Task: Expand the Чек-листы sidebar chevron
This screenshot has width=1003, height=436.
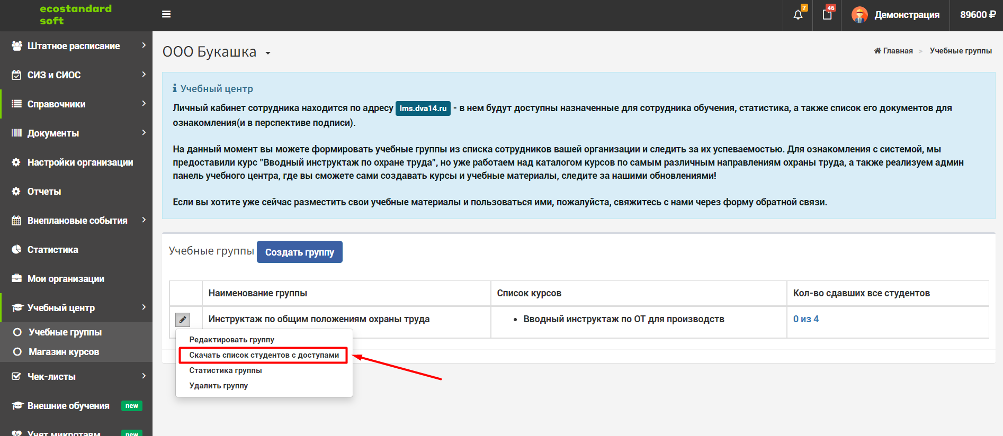Action: pos(144,376)
